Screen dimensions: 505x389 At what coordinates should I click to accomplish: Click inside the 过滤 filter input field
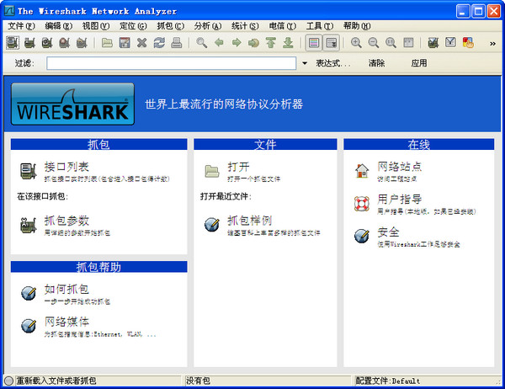point(172,63)
